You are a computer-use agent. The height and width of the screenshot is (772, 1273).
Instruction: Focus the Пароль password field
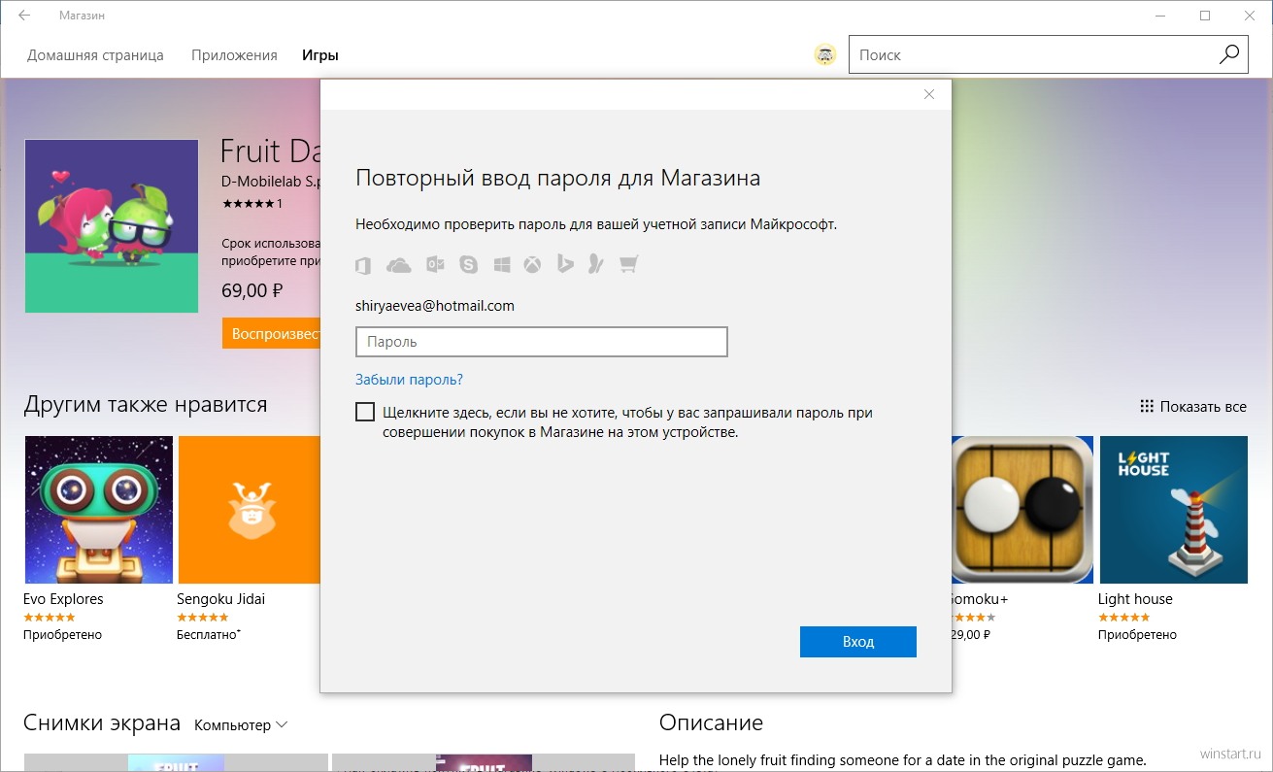[x=541, y=342]
